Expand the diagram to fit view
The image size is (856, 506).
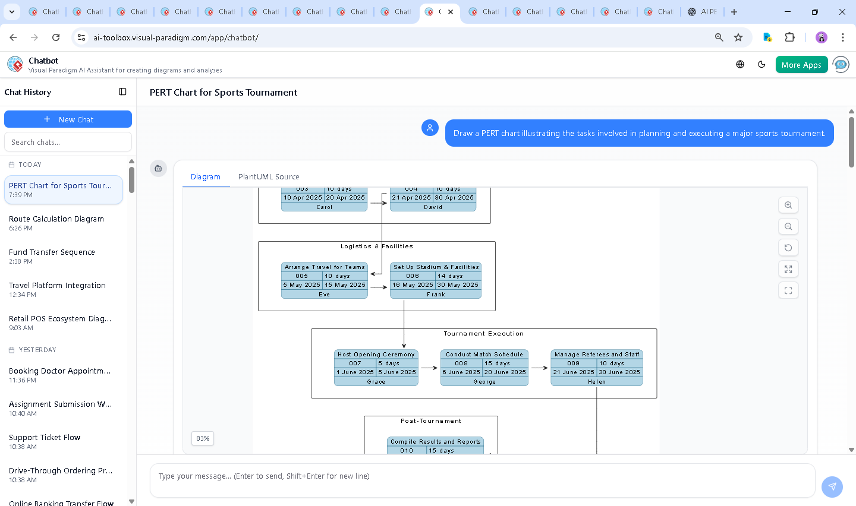pyautogui.click(x=788, y=269)
